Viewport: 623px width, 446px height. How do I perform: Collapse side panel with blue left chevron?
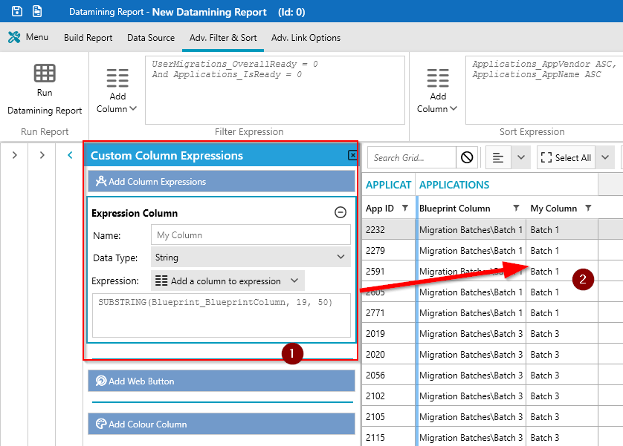pyautogui.click(x=70, y=155)
